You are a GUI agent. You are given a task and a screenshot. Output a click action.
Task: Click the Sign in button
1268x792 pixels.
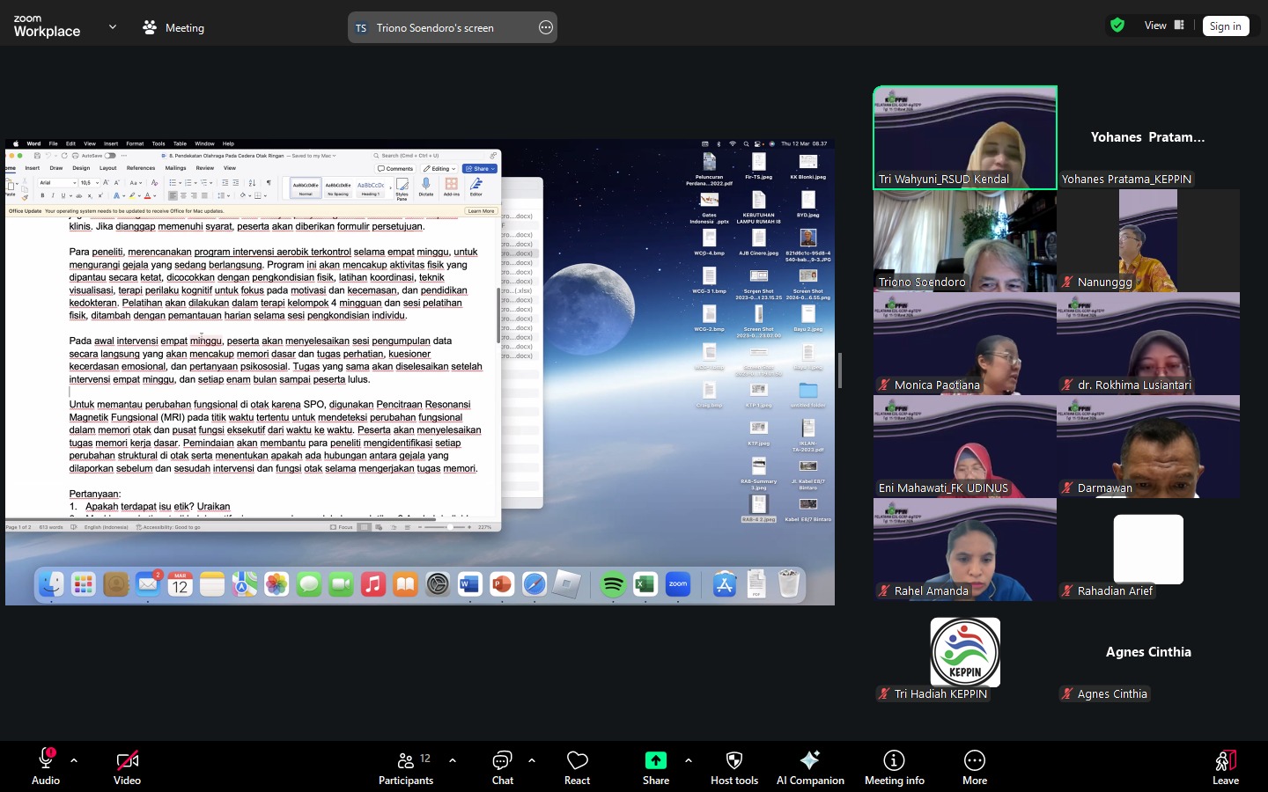tap(1225, 26)
